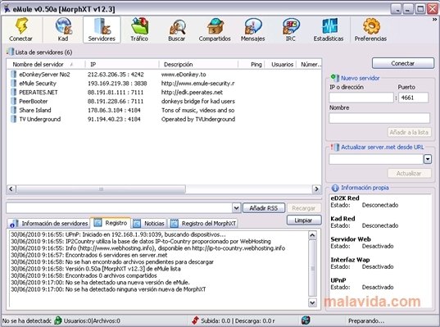
Task: Click the PeerBooter server icon
Action: pos(13,101)
